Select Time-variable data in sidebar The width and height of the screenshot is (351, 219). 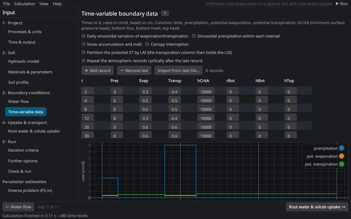point(26,112)
